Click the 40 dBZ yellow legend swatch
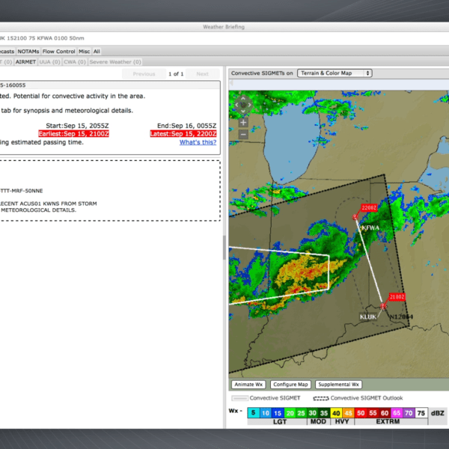 [x=336, y=413]
